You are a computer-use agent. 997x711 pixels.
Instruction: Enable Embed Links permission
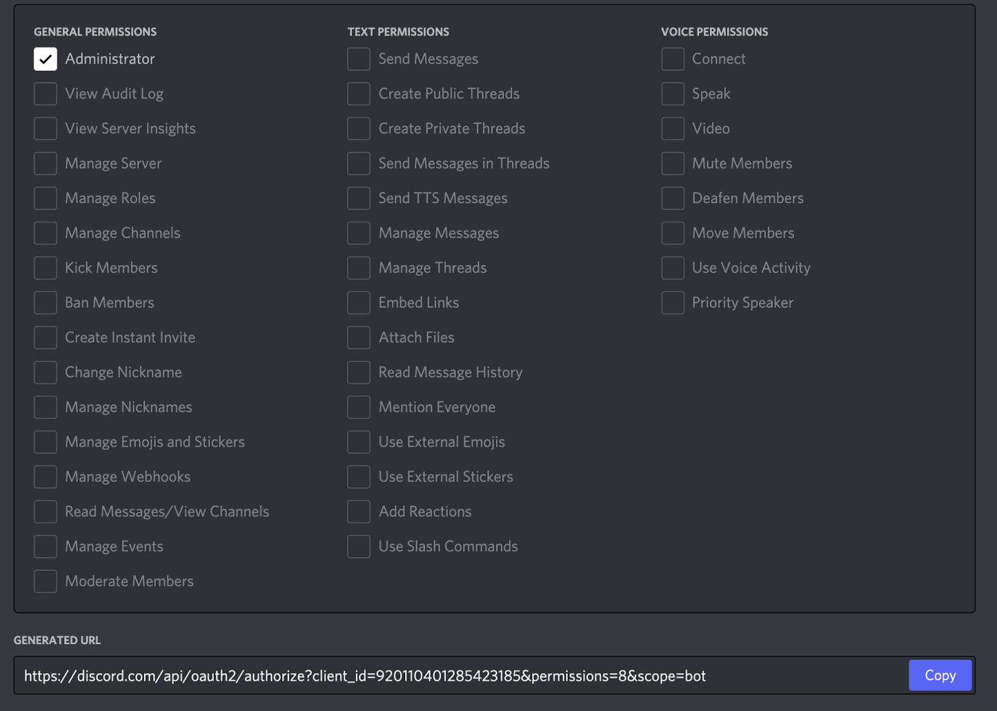(359, 303)
